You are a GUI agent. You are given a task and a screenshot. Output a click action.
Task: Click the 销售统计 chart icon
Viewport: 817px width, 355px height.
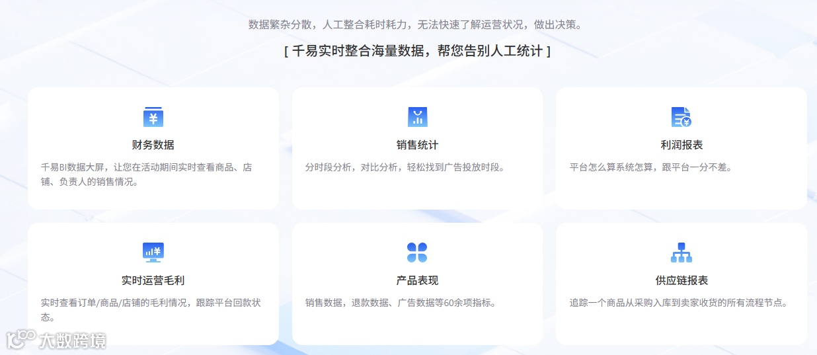[417, 117]
